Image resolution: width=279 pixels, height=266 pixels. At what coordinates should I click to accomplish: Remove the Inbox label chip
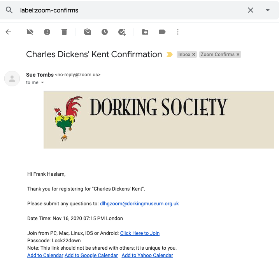pyautogui.click(x=194, y=54)
